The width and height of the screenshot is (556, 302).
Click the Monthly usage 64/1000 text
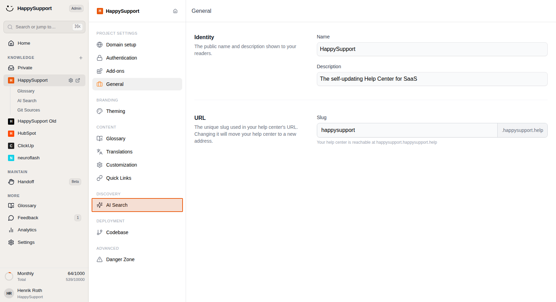(x=76, y=274)
